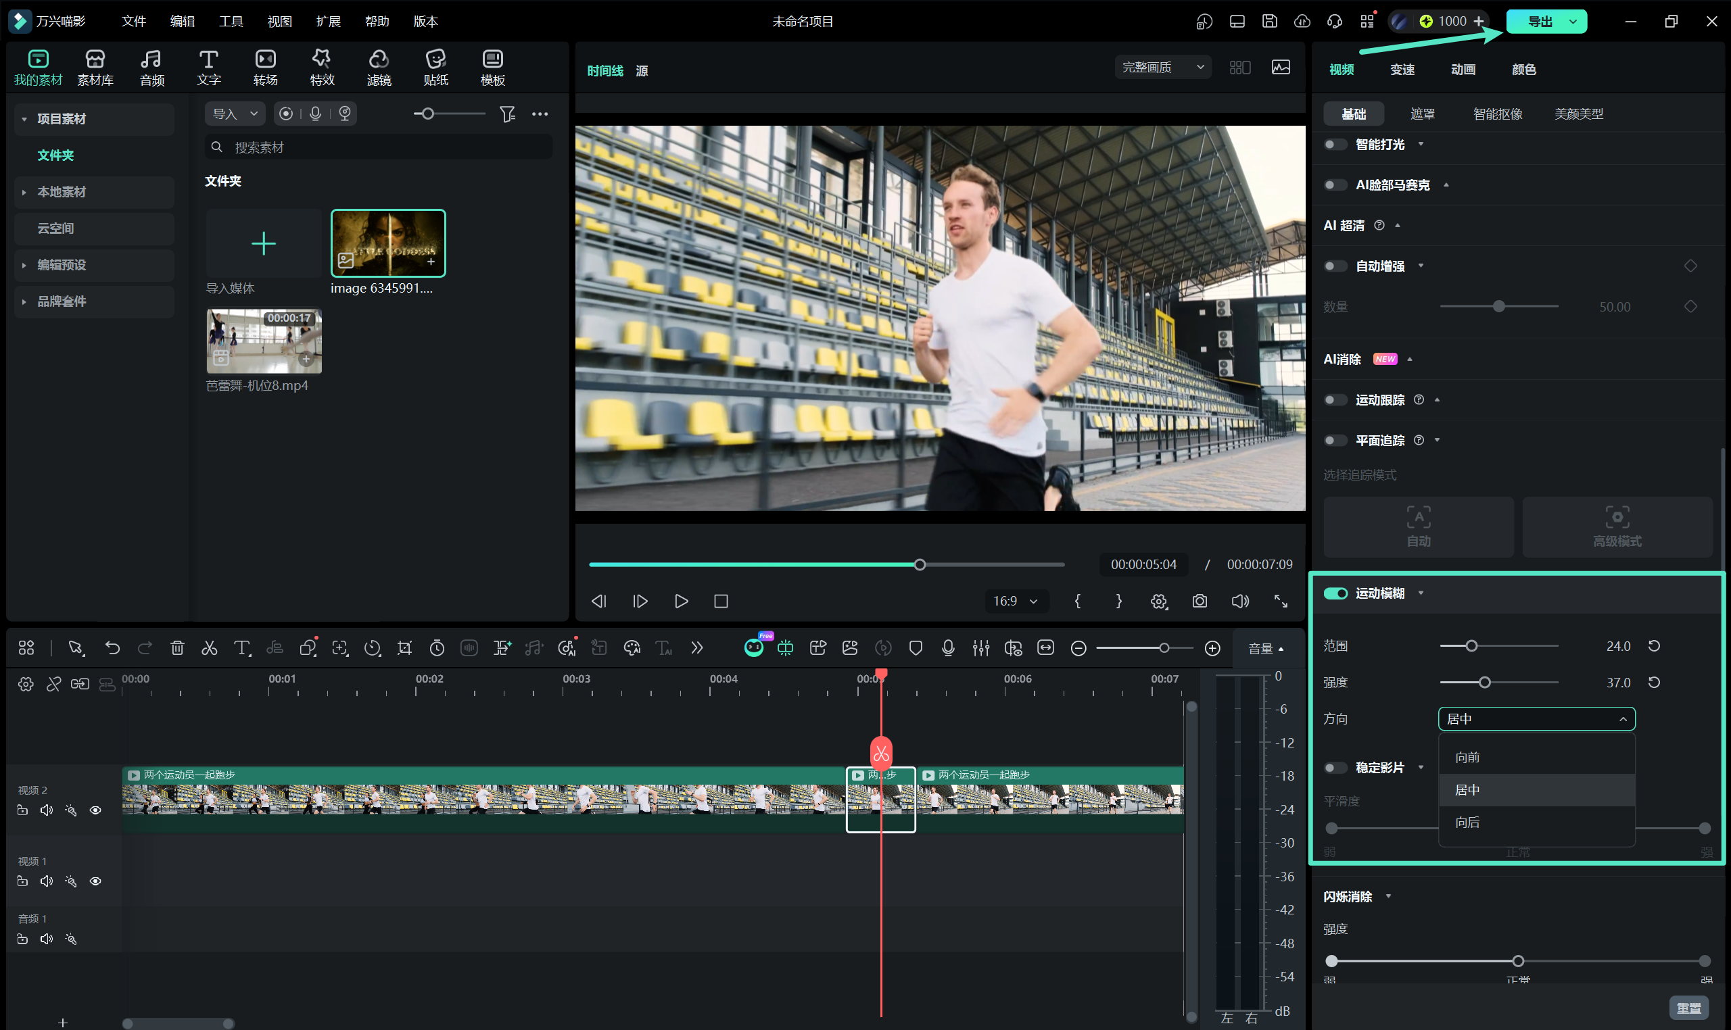Click the preview playback progress slider

click(x=826, y=565)
